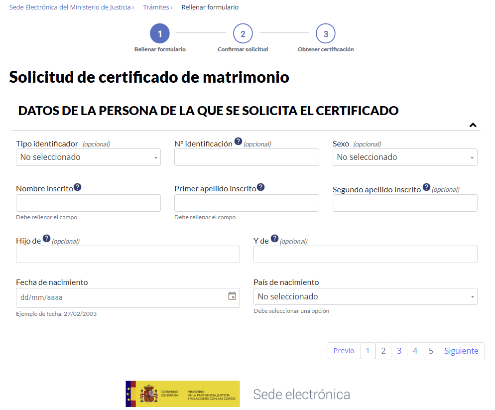Screen dimensions: 495x410
Task: Open the Sexo dropdown
Action: [x=404, y=157]
